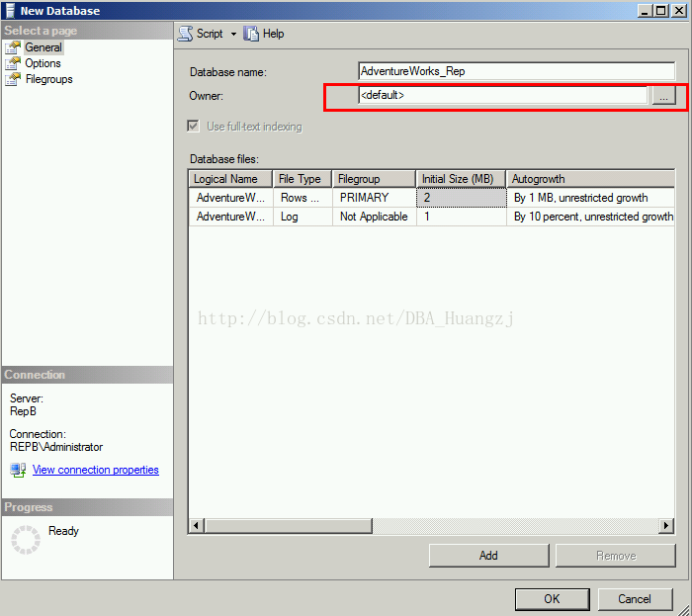Viewport: 692px width, 616px height.
Task: Select the Options page
Action: pos(43,63)
